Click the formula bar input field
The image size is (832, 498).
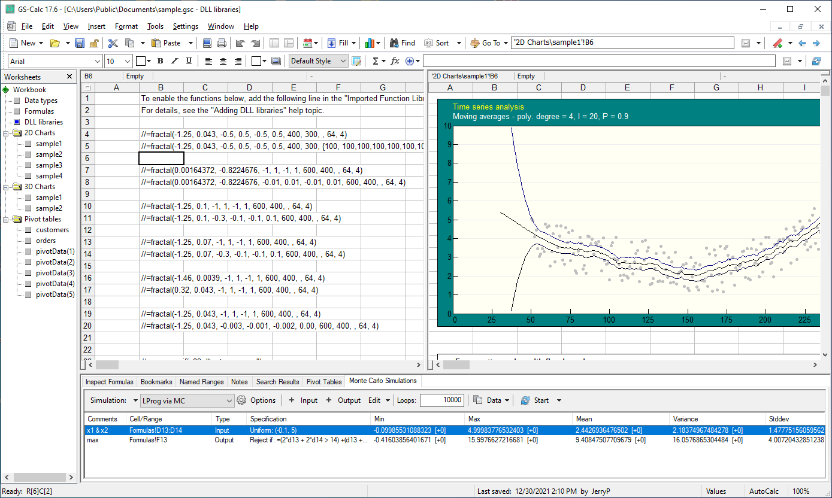[x=599, y=61]
